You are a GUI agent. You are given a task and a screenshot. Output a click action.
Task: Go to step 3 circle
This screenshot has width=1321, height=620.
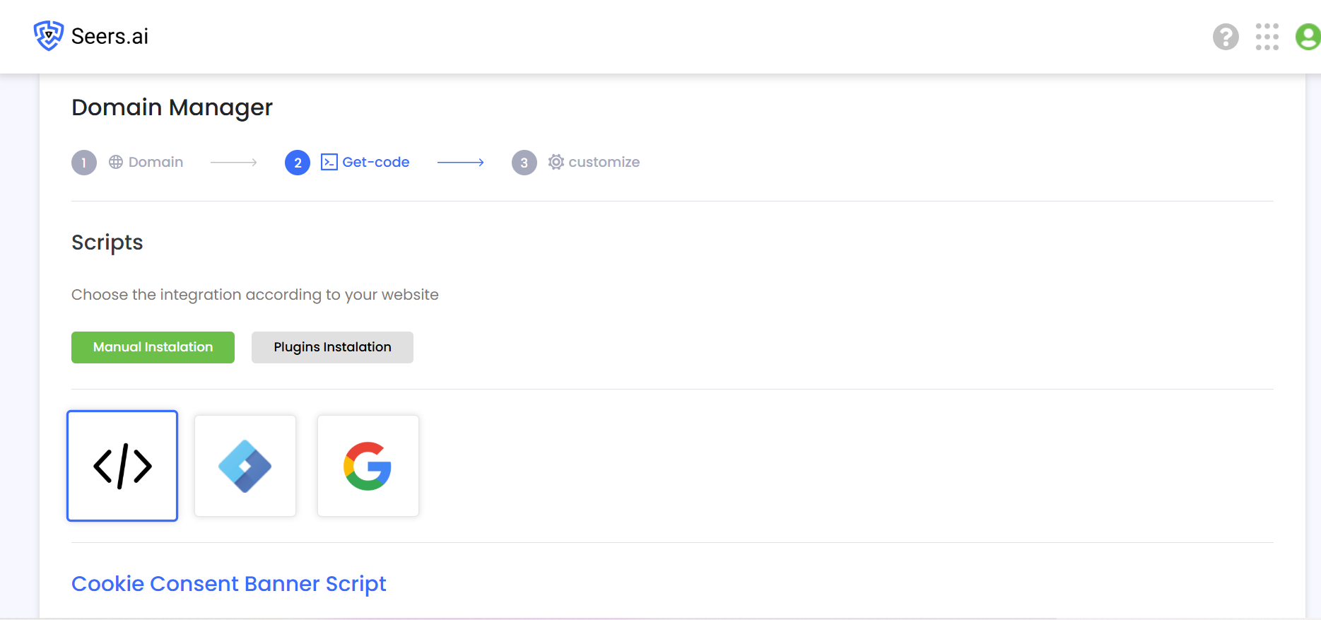click(524, 163)
